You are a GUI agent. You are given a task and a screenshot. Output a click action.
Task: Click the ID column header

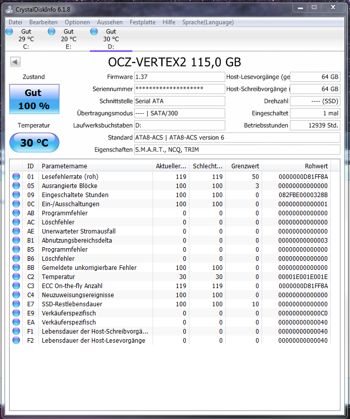[x=30, y=166]
